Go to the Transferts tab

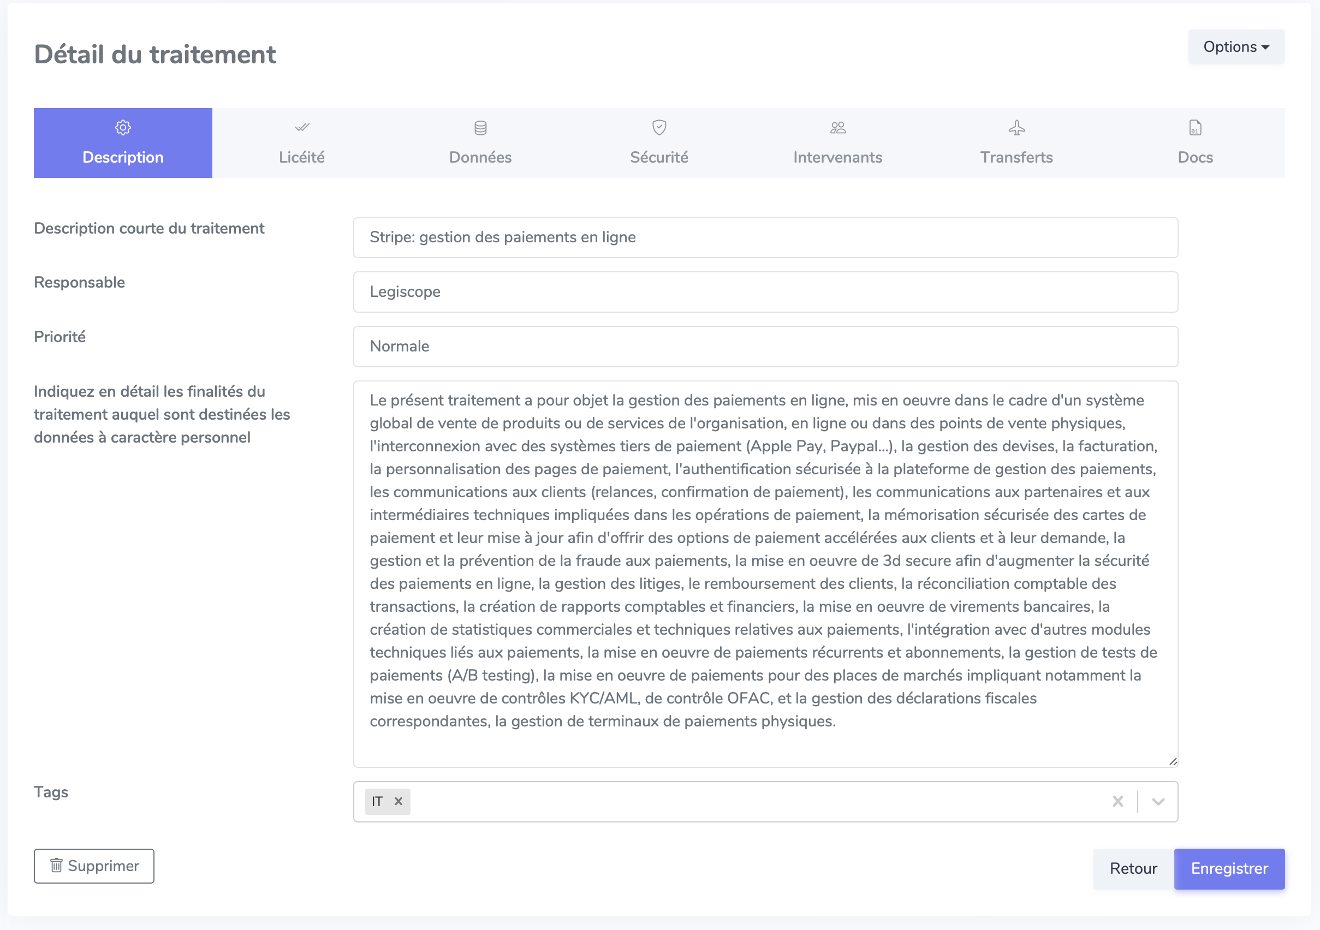1016,143
